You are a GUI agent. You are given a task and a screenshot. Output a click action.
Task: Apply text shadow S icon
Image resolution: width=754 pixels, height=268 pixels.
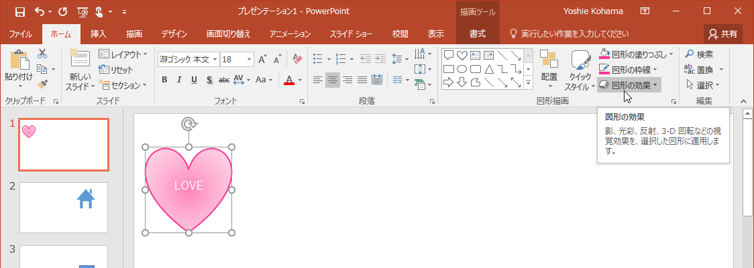(x=209, y=80)
